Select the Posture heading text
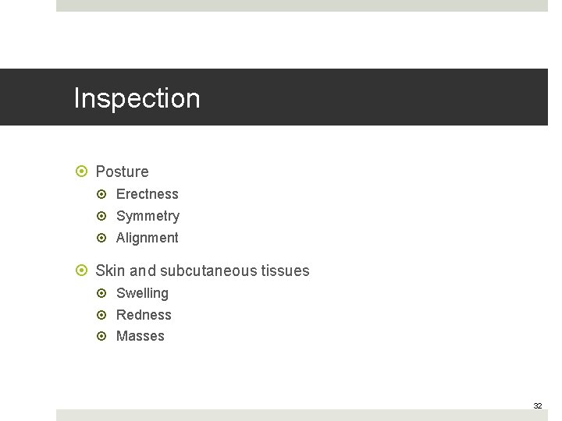This screenshot has width=562, height=421. (x=123, y=172)
